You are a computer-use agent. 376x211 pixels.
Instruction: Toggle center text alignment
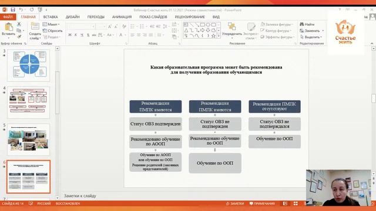point(139,35)
